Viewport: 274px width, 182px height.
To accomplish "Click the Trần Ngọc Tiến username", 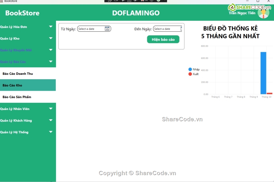I will point(242,13).
